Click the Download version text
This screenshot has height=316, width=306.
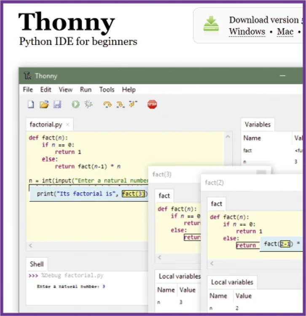click(x=264, y=20)
